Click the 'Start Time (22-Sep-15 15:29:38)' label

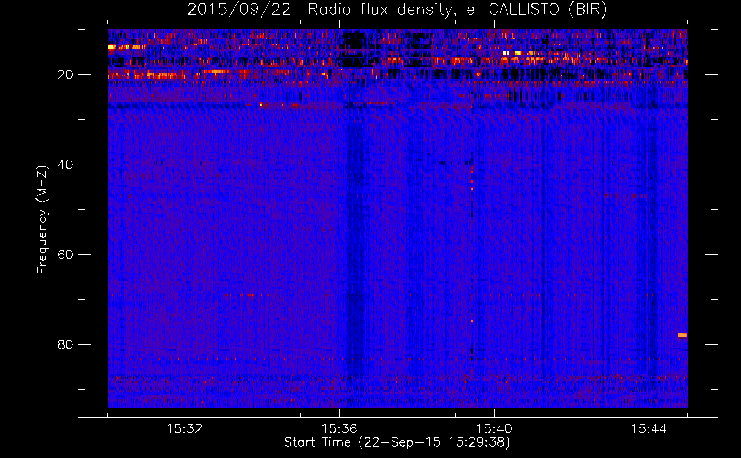397,442
